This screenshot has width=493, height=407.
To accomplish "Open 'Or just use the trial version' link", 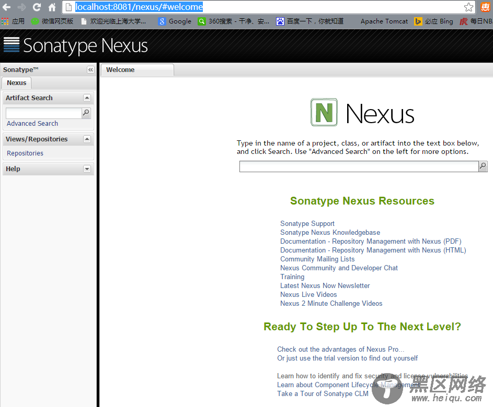I will tap(348, 358).
